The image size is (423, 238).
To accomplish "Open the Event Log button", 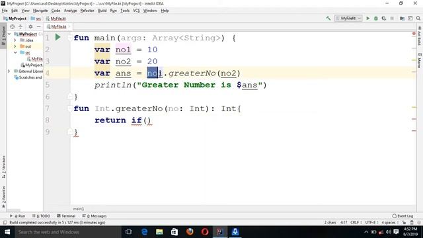I will [403, 216].
